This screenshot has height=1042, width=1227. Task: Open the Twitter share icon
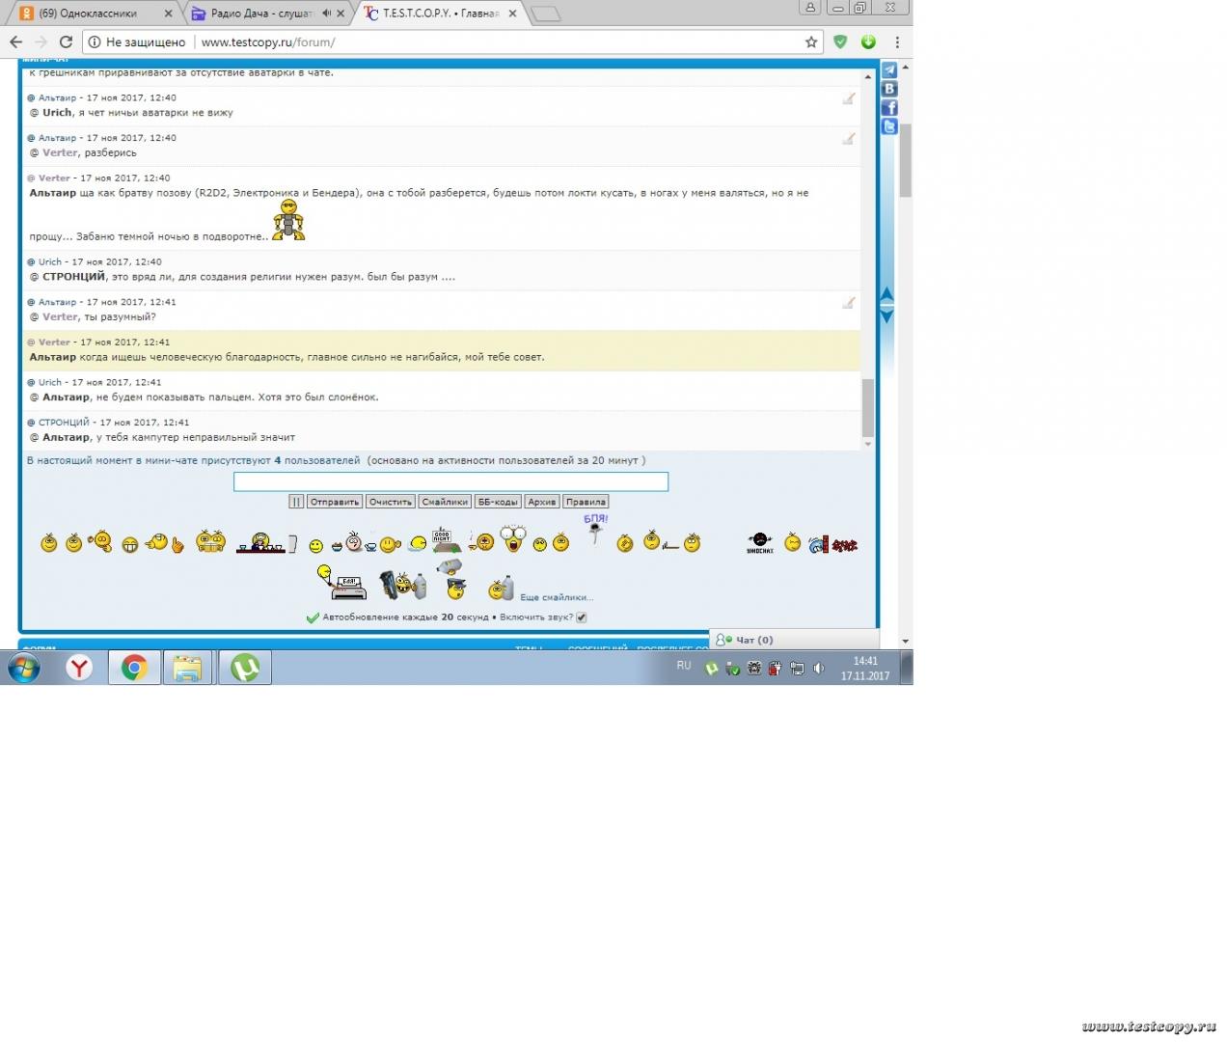(889, 126)
